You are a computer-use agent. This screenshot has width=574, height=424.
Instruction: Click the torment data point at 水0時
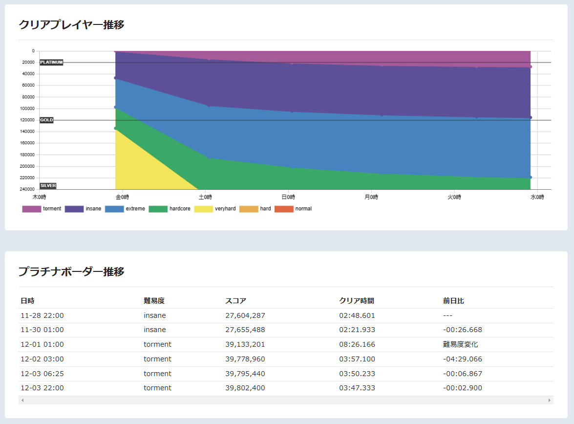531,67
